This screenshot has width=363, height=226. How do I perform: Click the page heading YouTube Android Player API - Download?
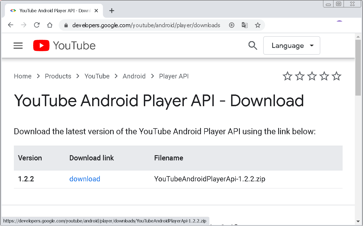159,100
